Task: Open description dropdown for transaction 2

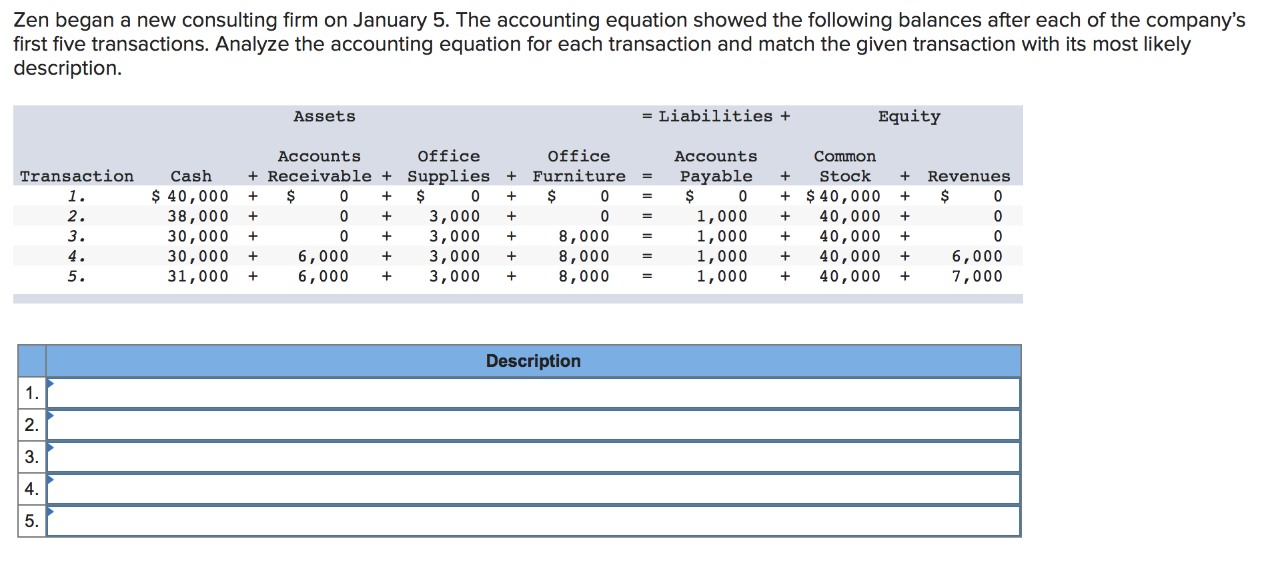Action: point(534,425)
